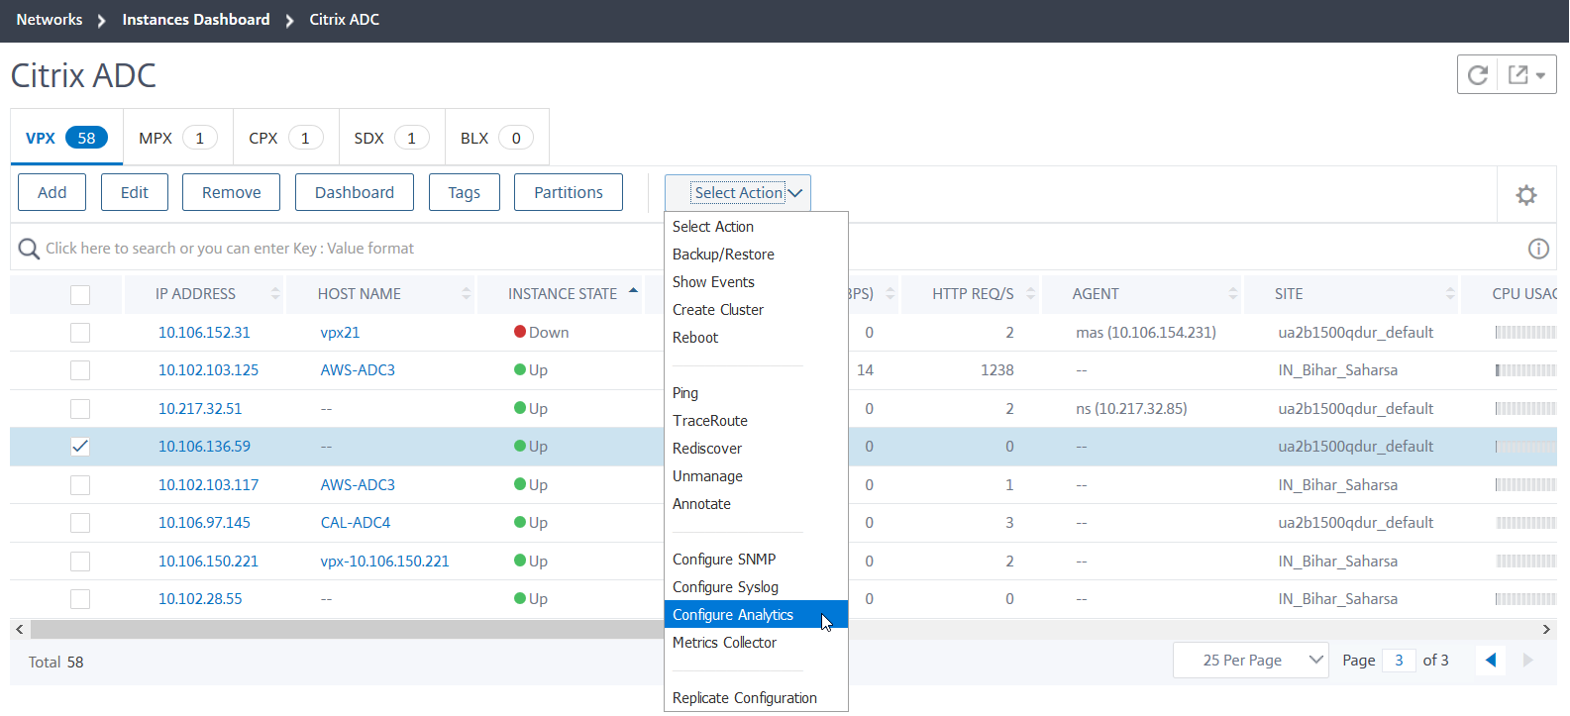Viewport: 1570px width, 716px height.
Task: Switch to the MPX tab
Action: point(178,138)
